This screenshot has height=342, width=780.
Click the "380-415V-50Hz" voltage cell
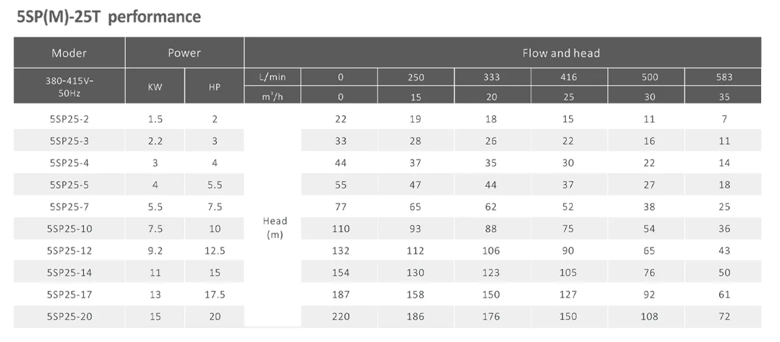69,86
